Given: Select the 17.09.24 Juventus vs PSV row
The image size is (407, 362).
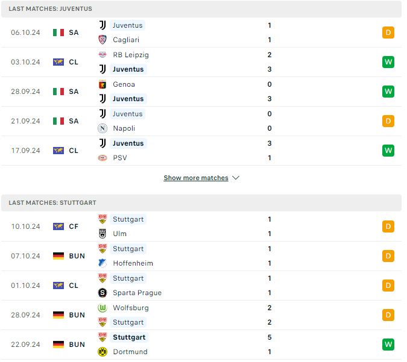Looking at the screenshot, I should pyautogui.click(x=201, y=151).
